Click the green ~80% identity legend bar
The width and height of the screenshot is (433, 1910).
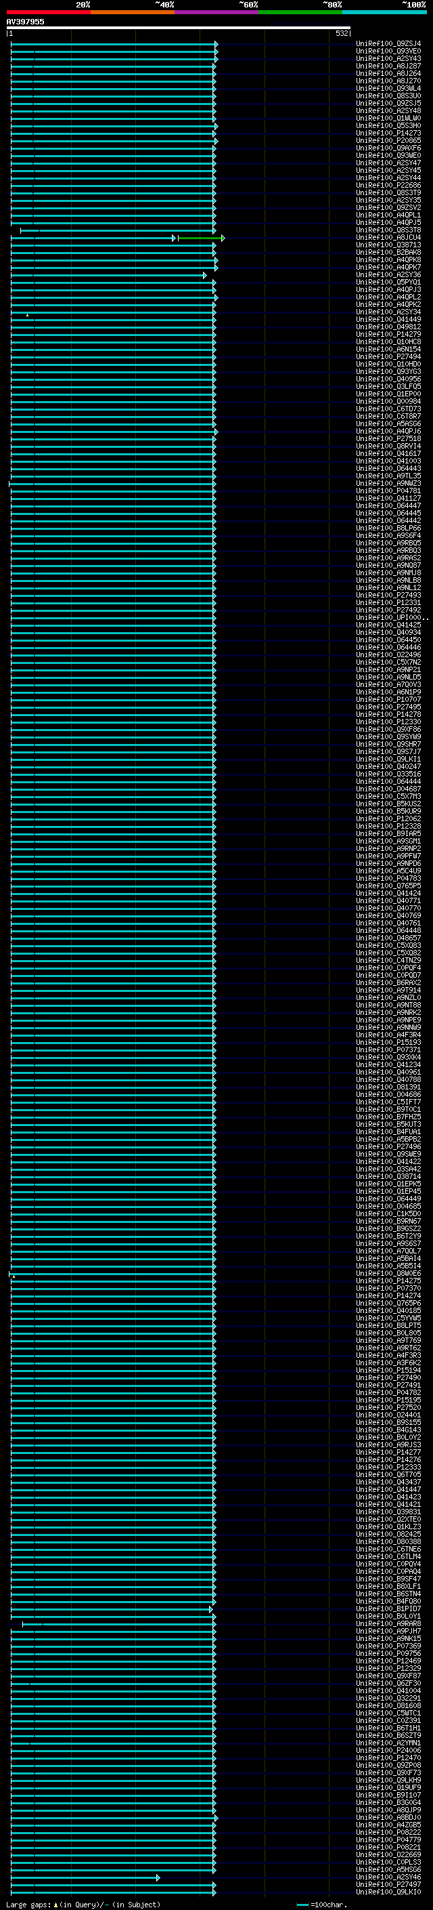click(x=300, y=12)
